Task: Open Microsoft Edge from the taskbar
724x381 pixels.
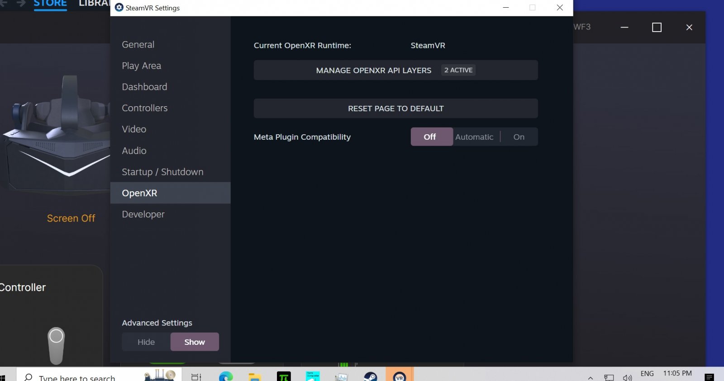Action: (x=226, y=376)
